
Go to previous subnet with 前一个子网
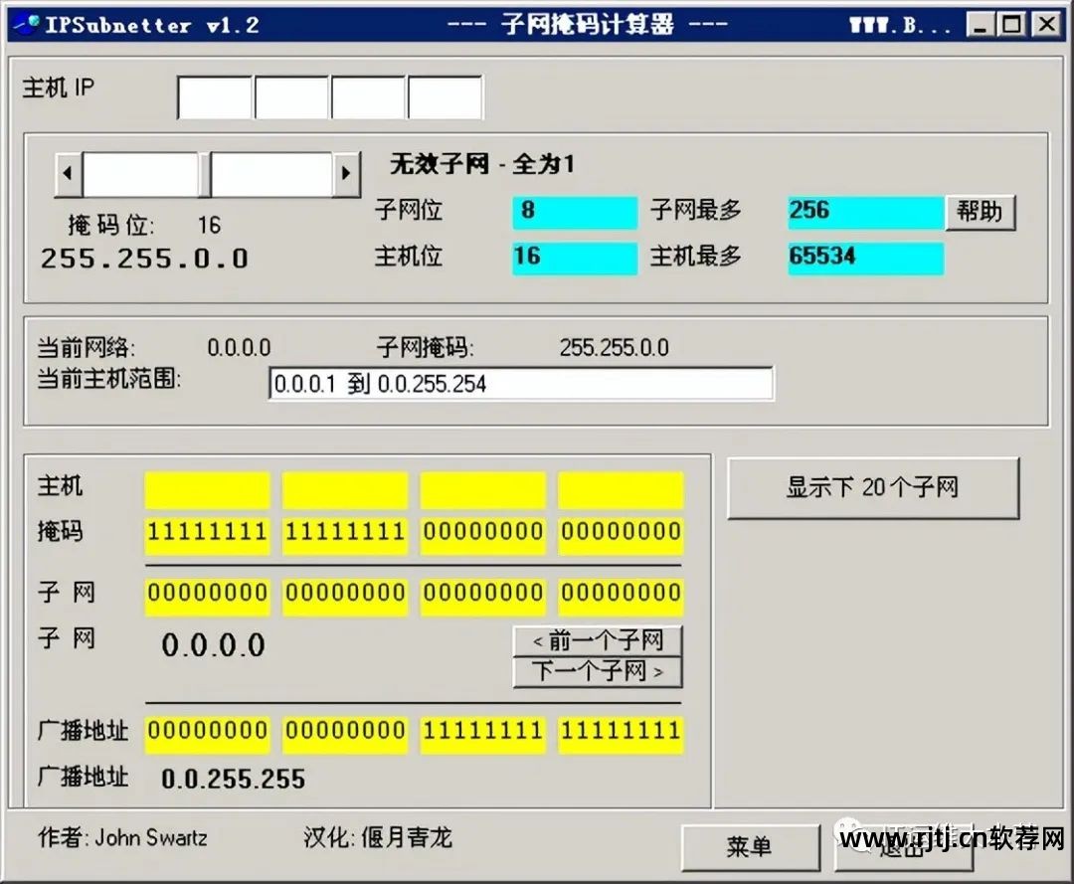597,640
